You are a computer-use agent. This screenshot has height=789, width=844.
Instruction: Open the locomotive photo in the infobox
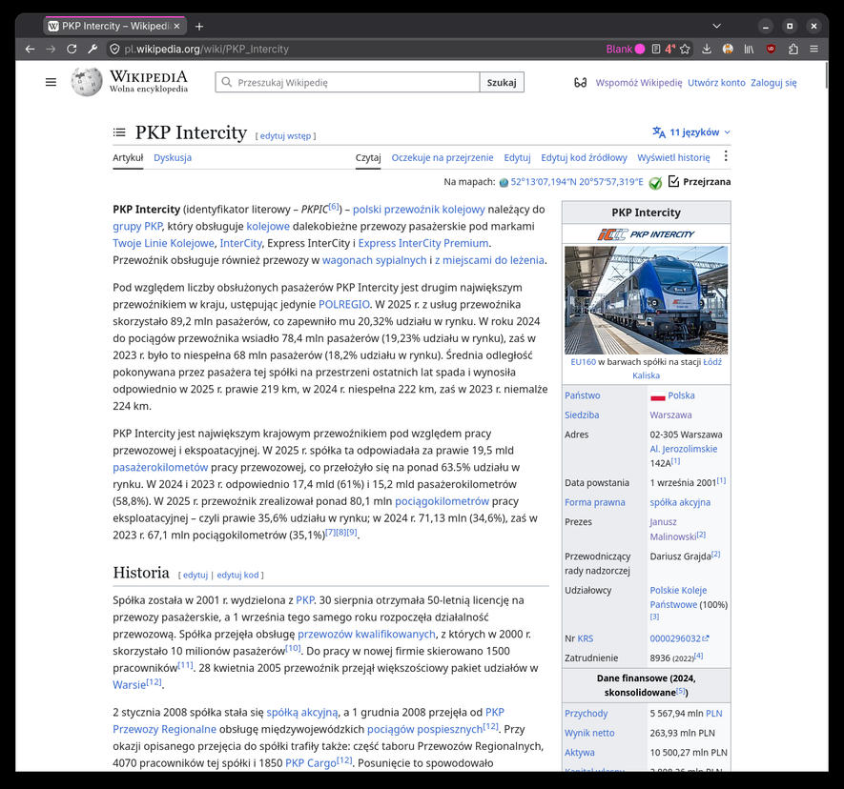point(646,300)
